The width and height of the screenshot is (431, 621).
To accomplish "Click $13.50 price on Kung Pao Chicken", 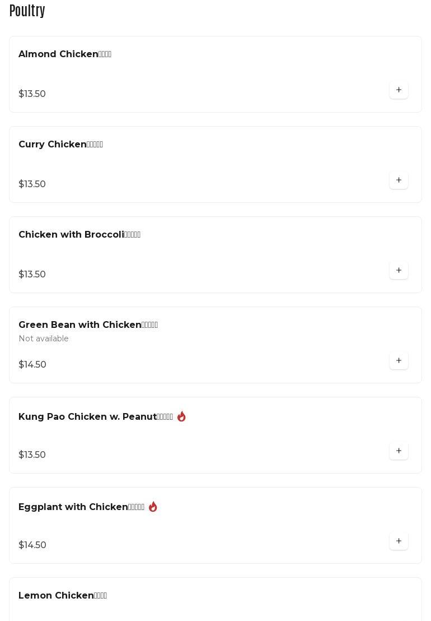I will point(32,455).
